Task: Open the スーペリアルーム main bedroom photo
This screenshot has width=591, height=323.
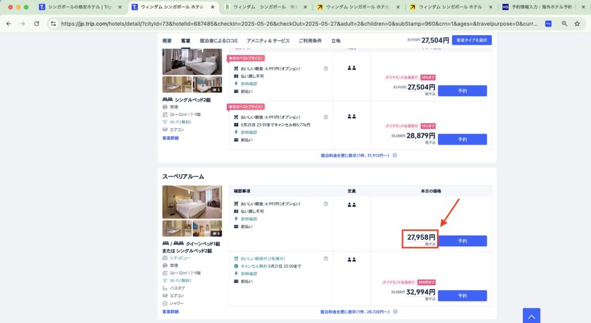Action: 192,202
